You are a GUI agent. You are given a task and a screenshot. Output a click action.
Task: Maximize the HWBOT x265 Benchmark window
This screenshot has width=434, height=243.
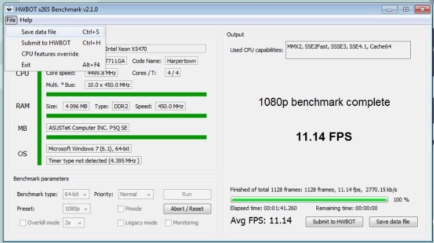point(406,9)
